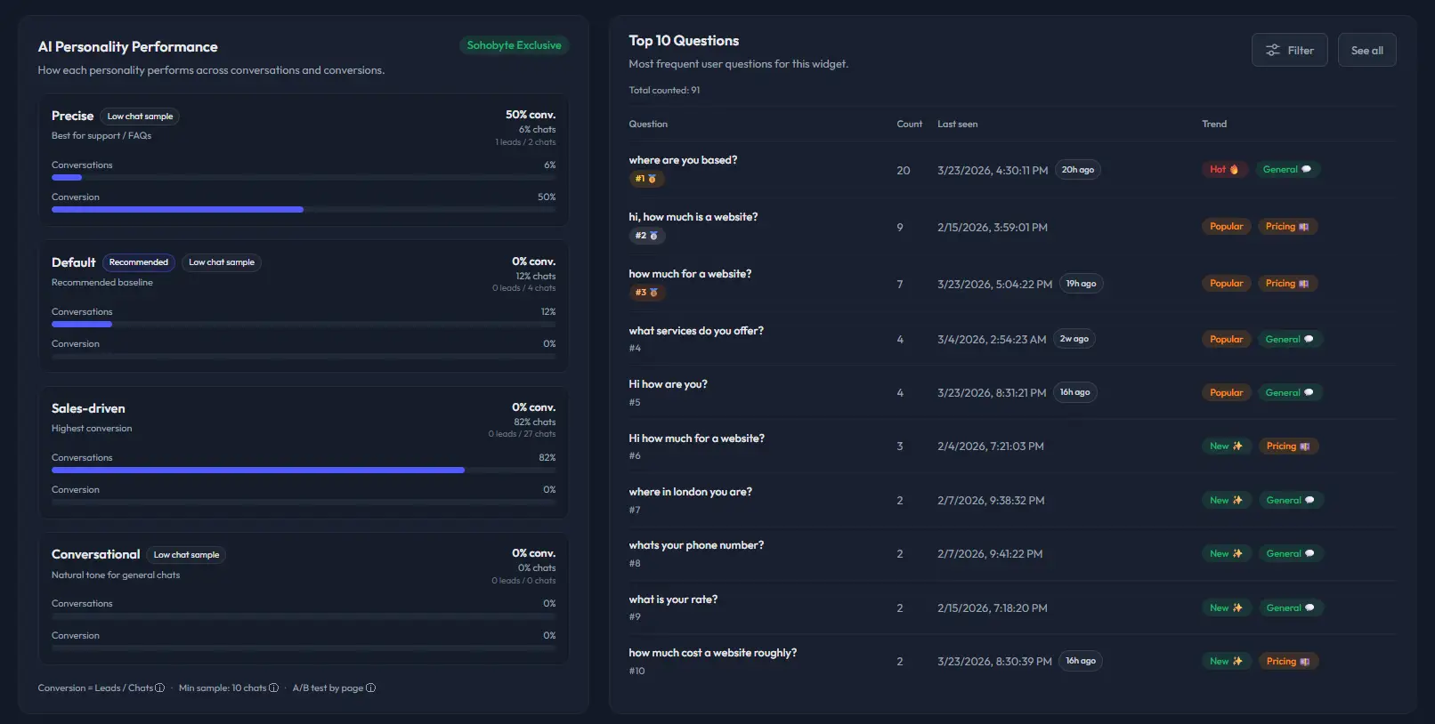Click the 20h ago time badge
Screen dimensions: 1435x724
point(1077,170)
